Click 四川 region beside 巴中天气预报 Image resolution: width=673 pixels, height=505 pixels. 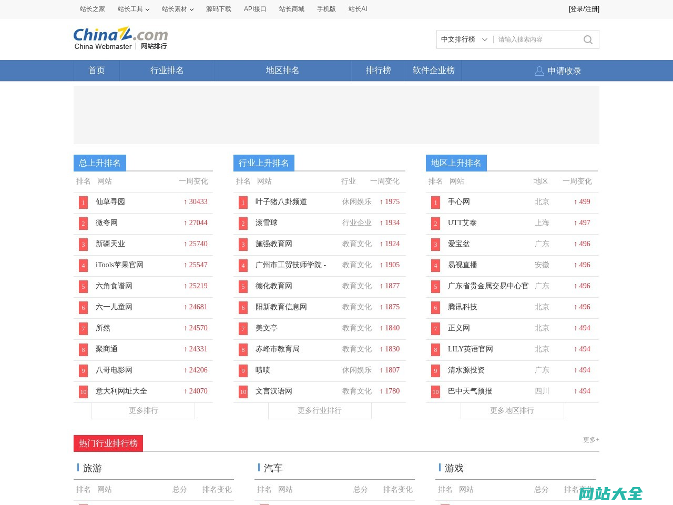tap(542, 391)
